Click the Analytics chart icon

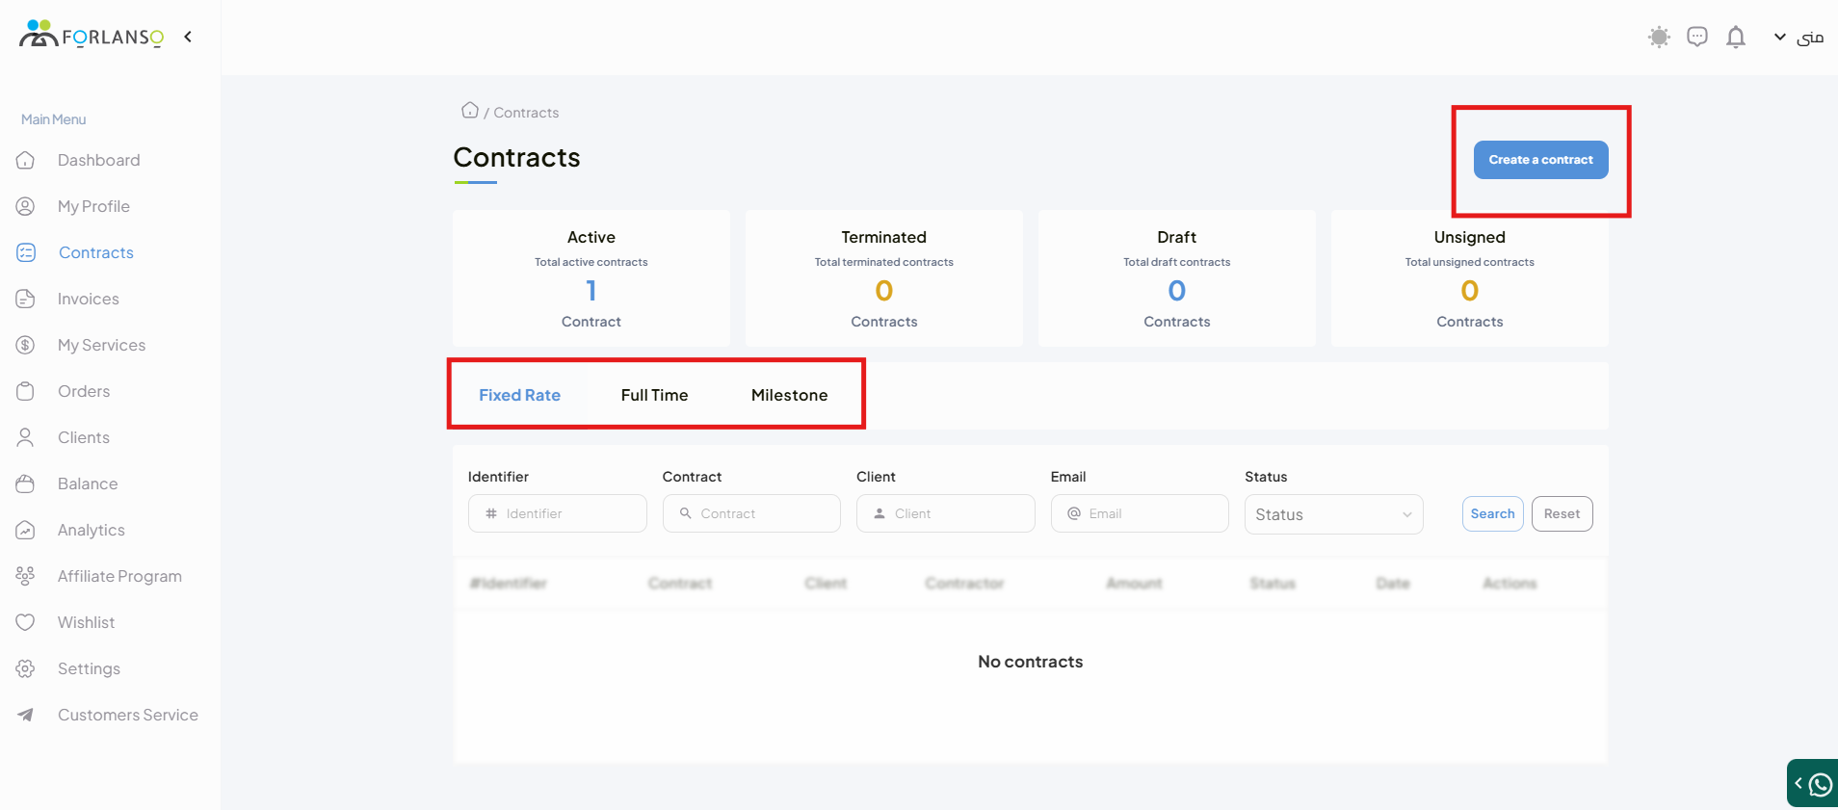coord(26,530)
